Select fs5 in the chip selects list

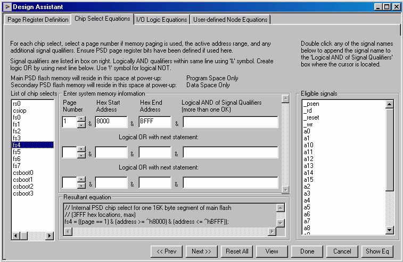[x=17, y=152]
